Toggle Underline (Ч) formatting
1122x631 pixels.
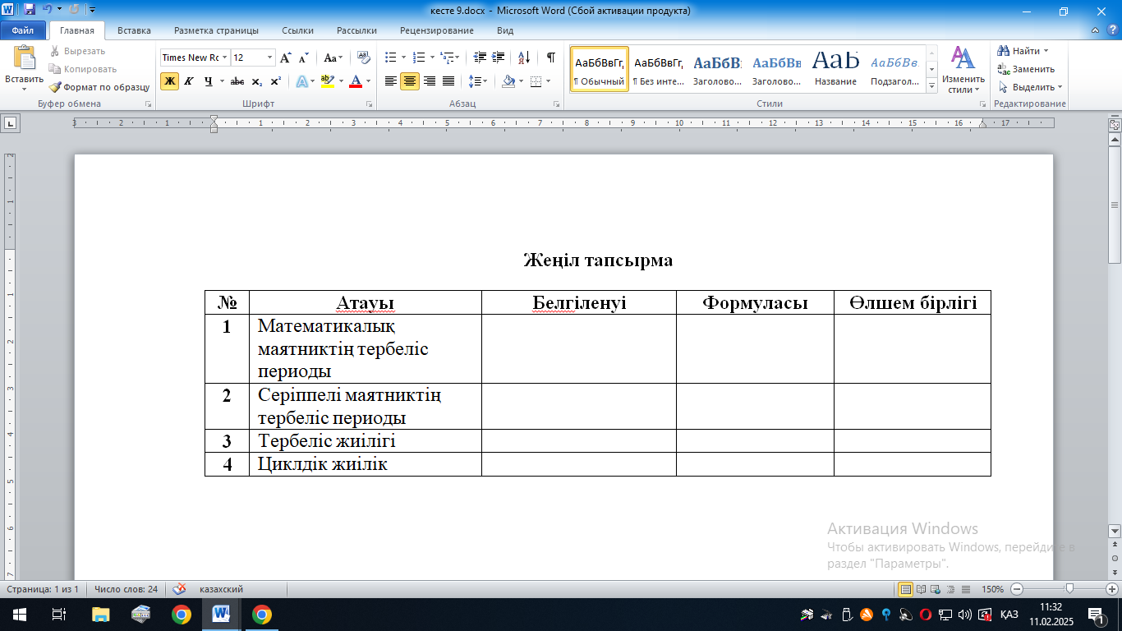point(209,81)
